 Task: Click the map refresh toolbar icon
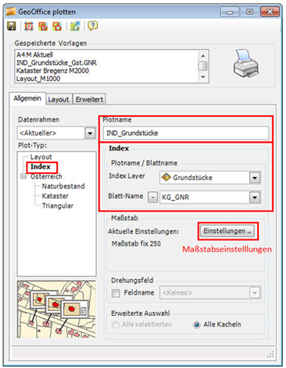[x=75, y=27]
